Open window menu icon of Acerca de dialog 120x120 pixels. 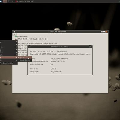tap(30, 46)
